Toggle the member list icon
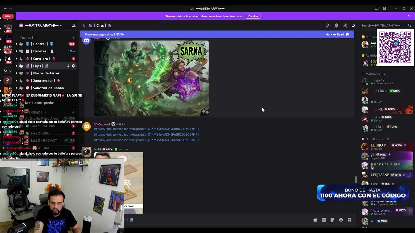The height and width of the screenshot is (233, 415). point(354,25)
